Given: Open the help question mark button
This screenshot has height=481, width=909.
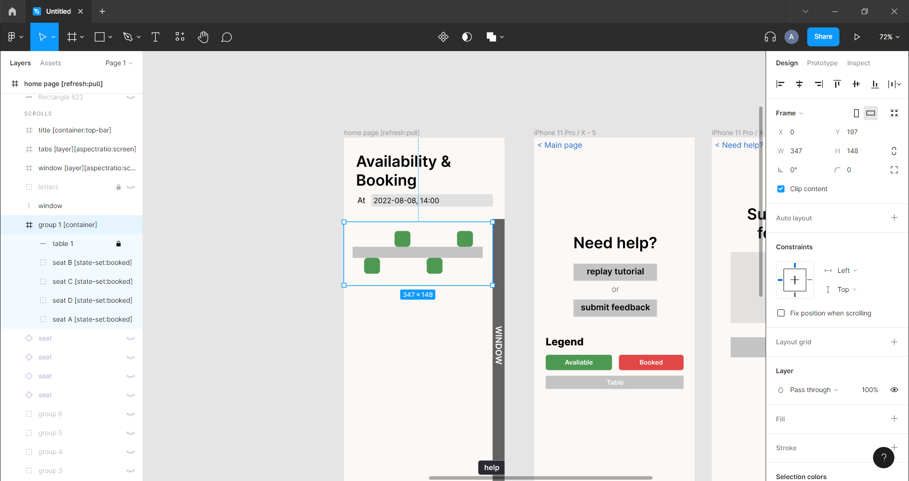Looking at the screenshot, I should [x=883, y=457].
